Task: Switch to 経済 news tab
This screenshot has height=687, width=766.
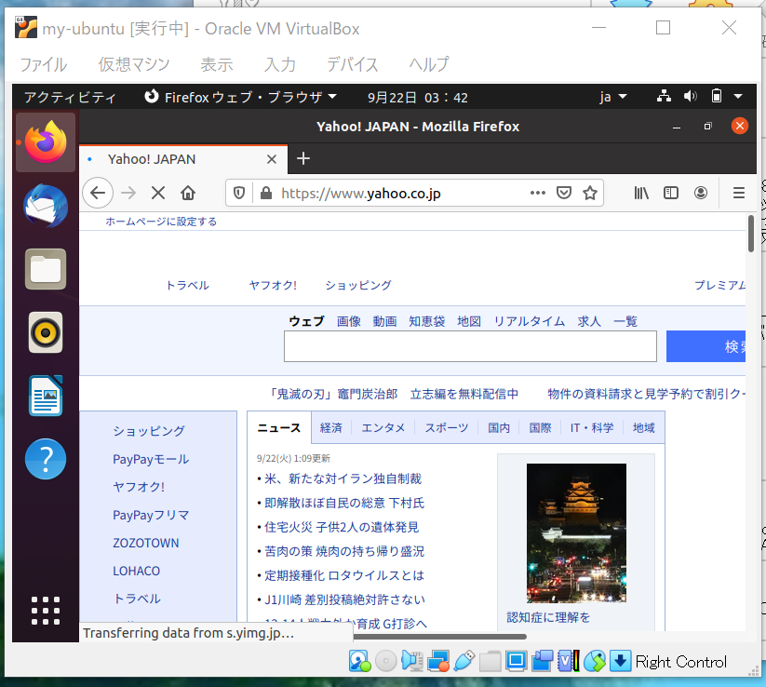Action: pos(330,427)
